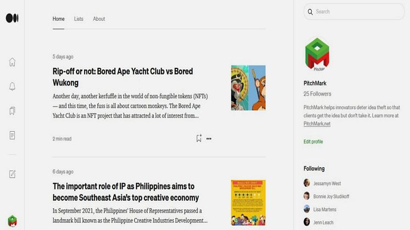Click the Write story pencil icon

(x=12, y=174)
